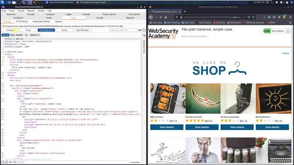Toggle the \n non-printable characters button
Screen dimensions: 294x165
pos(26,35)
